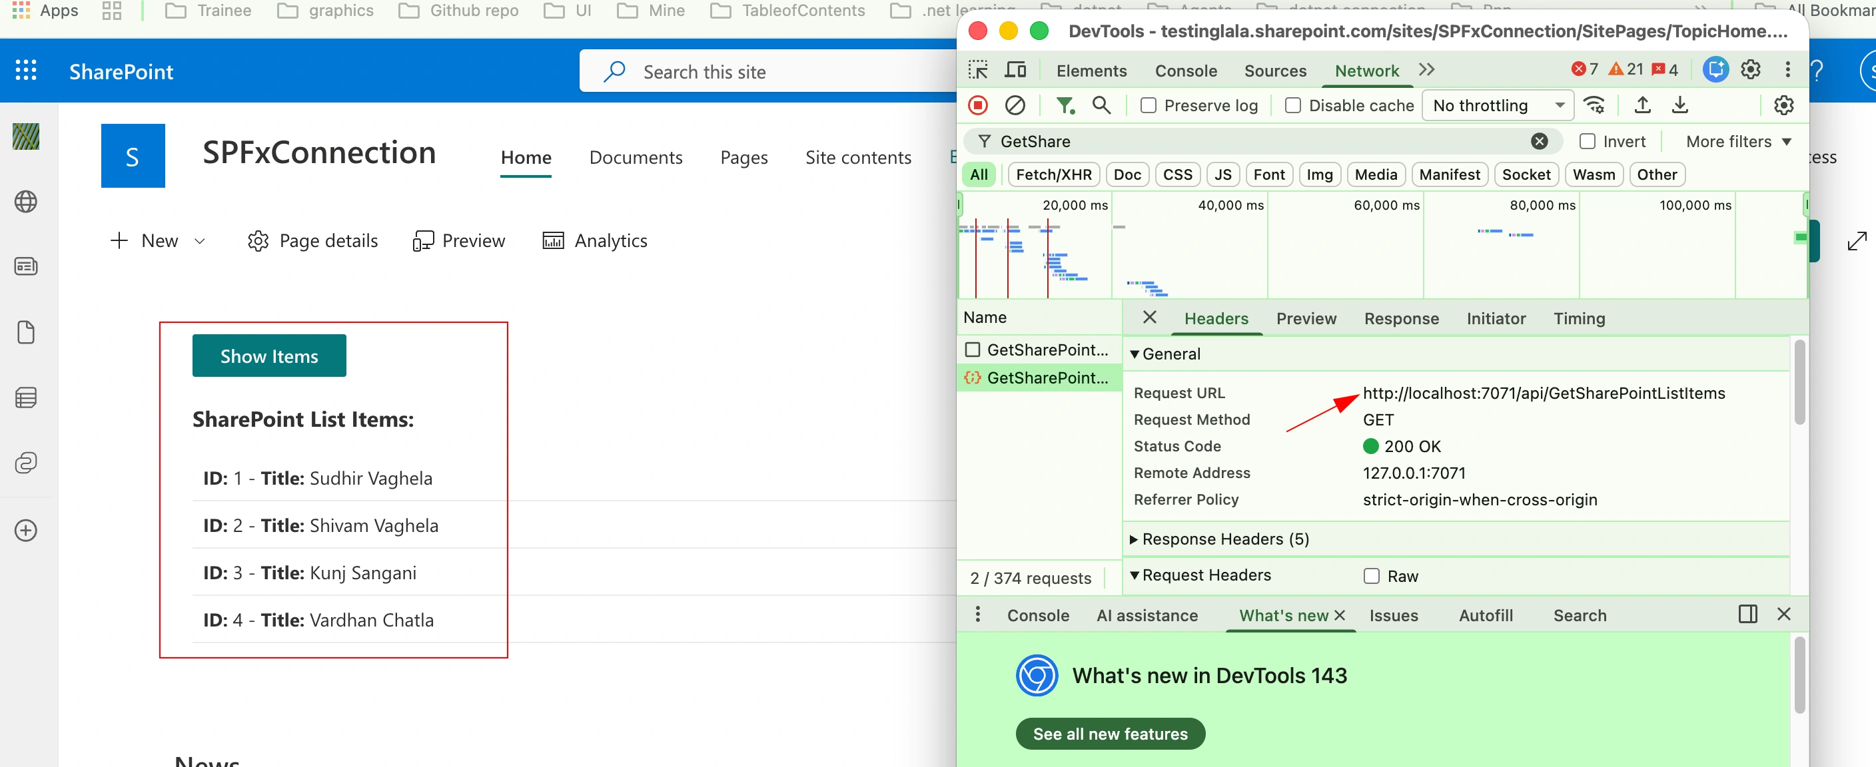This screenshot has width=1876, height=767.
Task: Click the globe icon in SharePoint sidebar
Action: click(26, 202)
